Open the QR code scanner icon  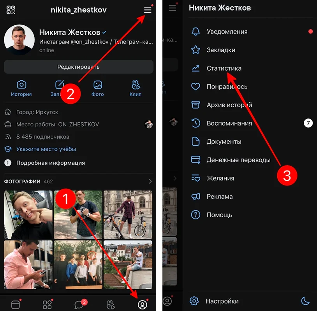coord(11,10)
